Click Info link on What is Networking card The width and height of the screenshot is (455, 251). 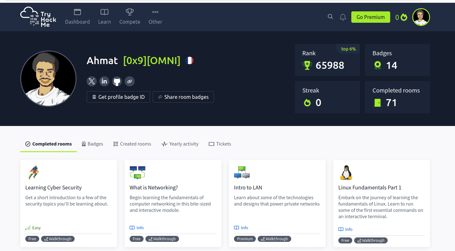click(x=137, y=228)
